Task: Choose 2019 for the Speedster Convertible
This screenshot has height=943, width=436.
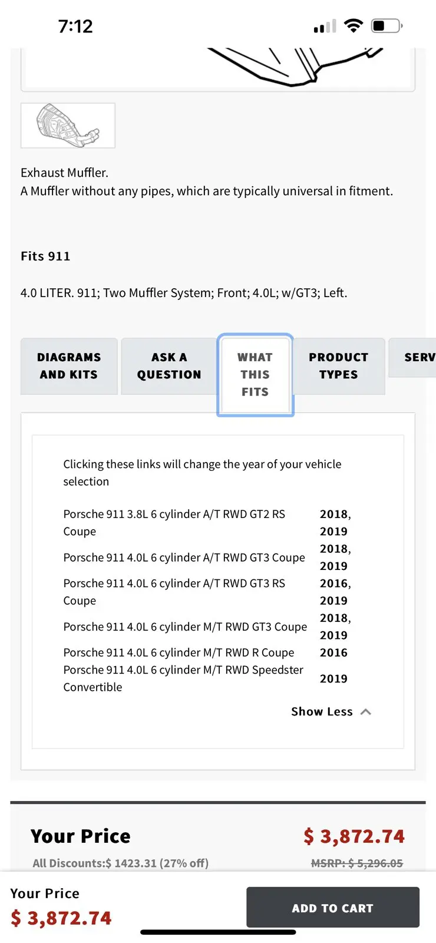Action: click(x=333, y=678)
